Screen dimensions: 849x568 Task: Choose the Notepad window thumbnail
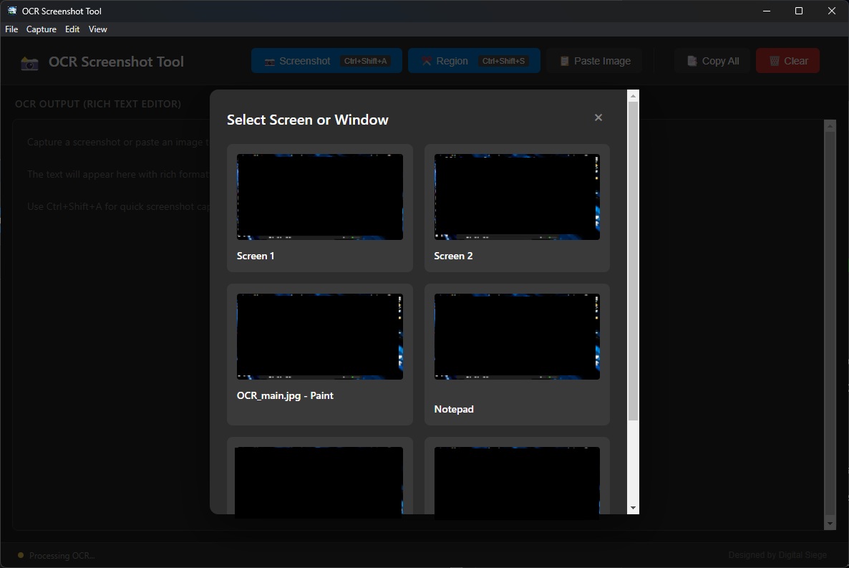pos(517,337)
